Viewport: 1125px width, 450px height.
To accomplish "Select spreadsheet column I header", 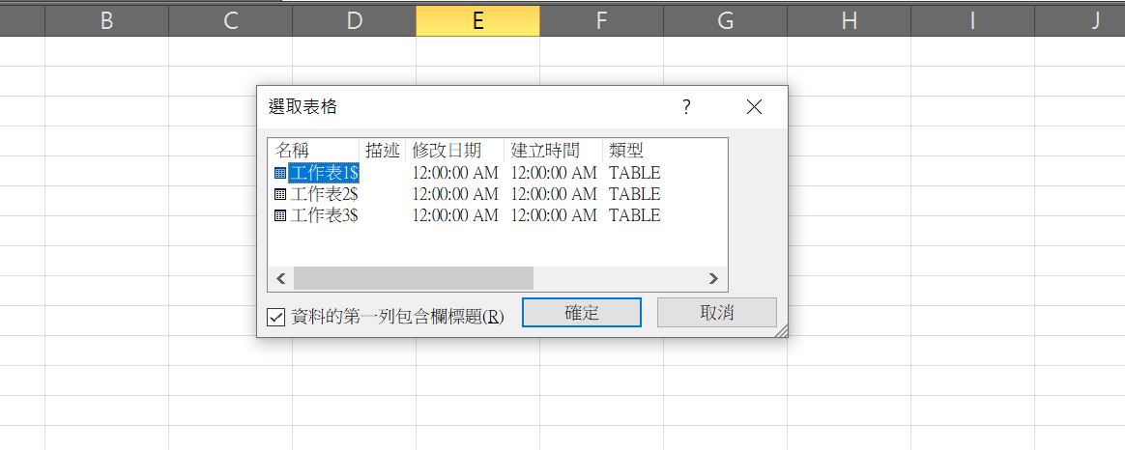I will 973,21.
